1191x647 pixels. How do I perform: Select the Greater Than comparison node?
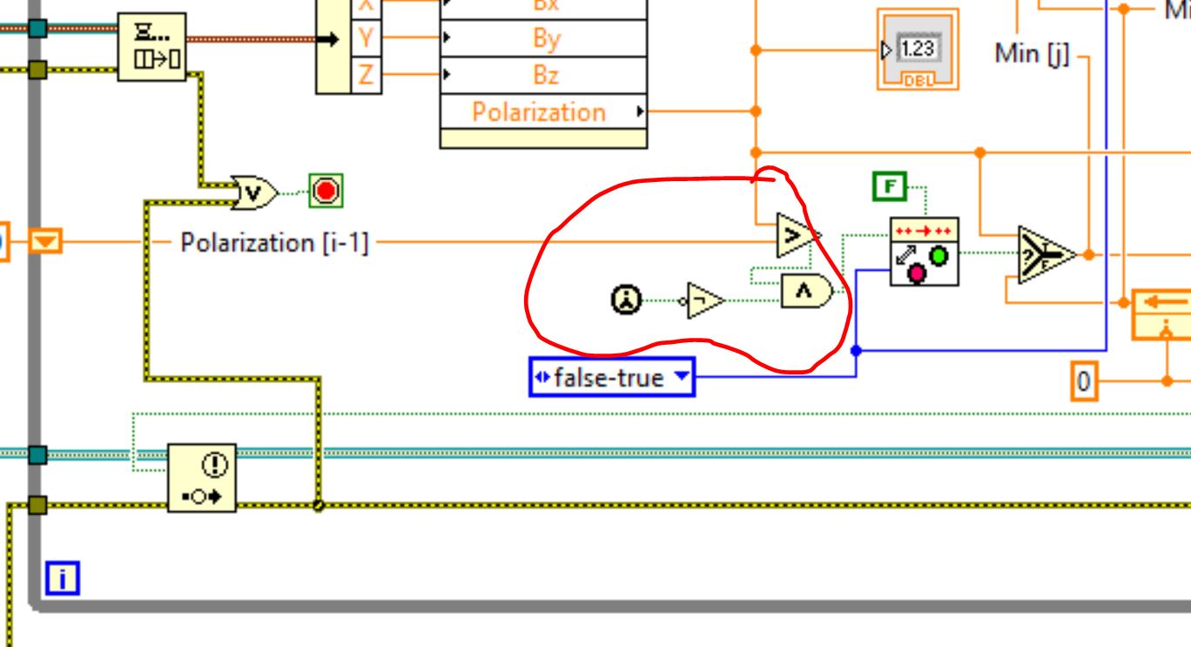(x=797, y=234)
